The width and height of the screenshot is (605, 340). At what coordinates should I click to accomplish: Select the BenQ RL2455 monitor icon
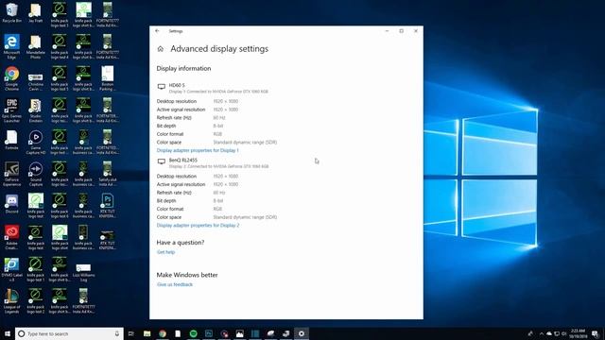coord(162,161)
